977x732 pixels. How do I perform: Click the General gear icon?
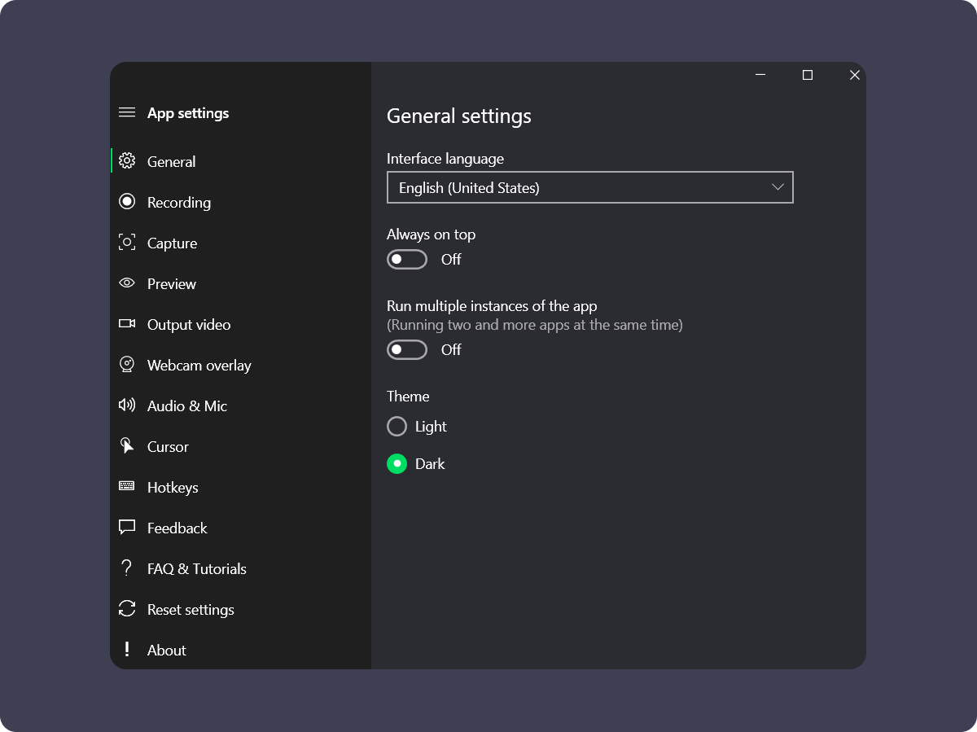pyautogui.click(x=127, y=161)
